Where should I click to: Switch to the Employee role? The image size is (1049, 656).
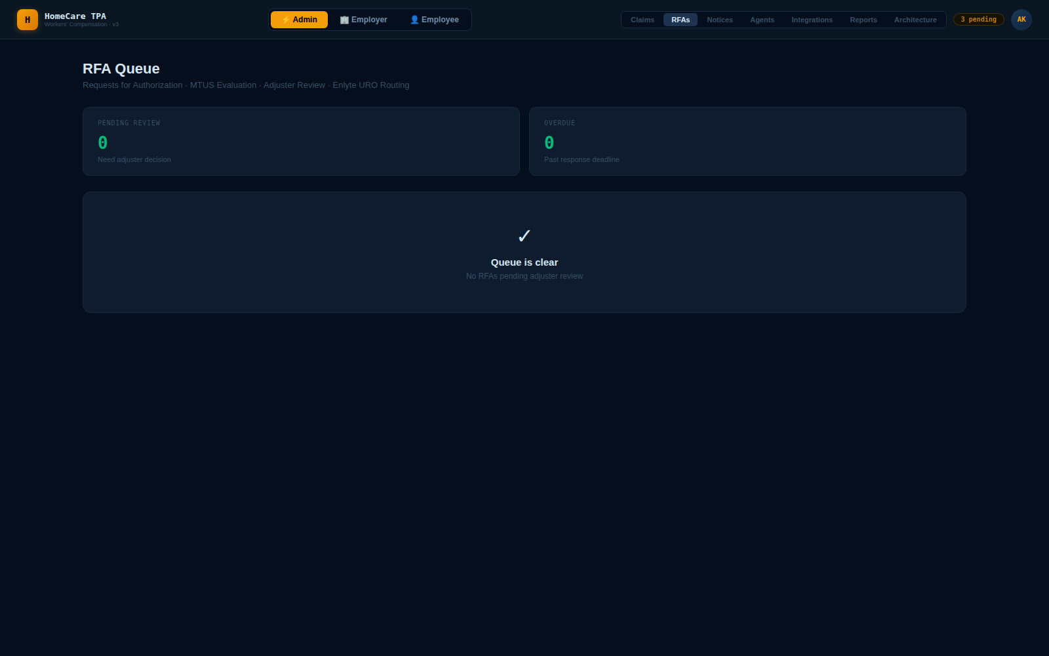pos(434,20)
